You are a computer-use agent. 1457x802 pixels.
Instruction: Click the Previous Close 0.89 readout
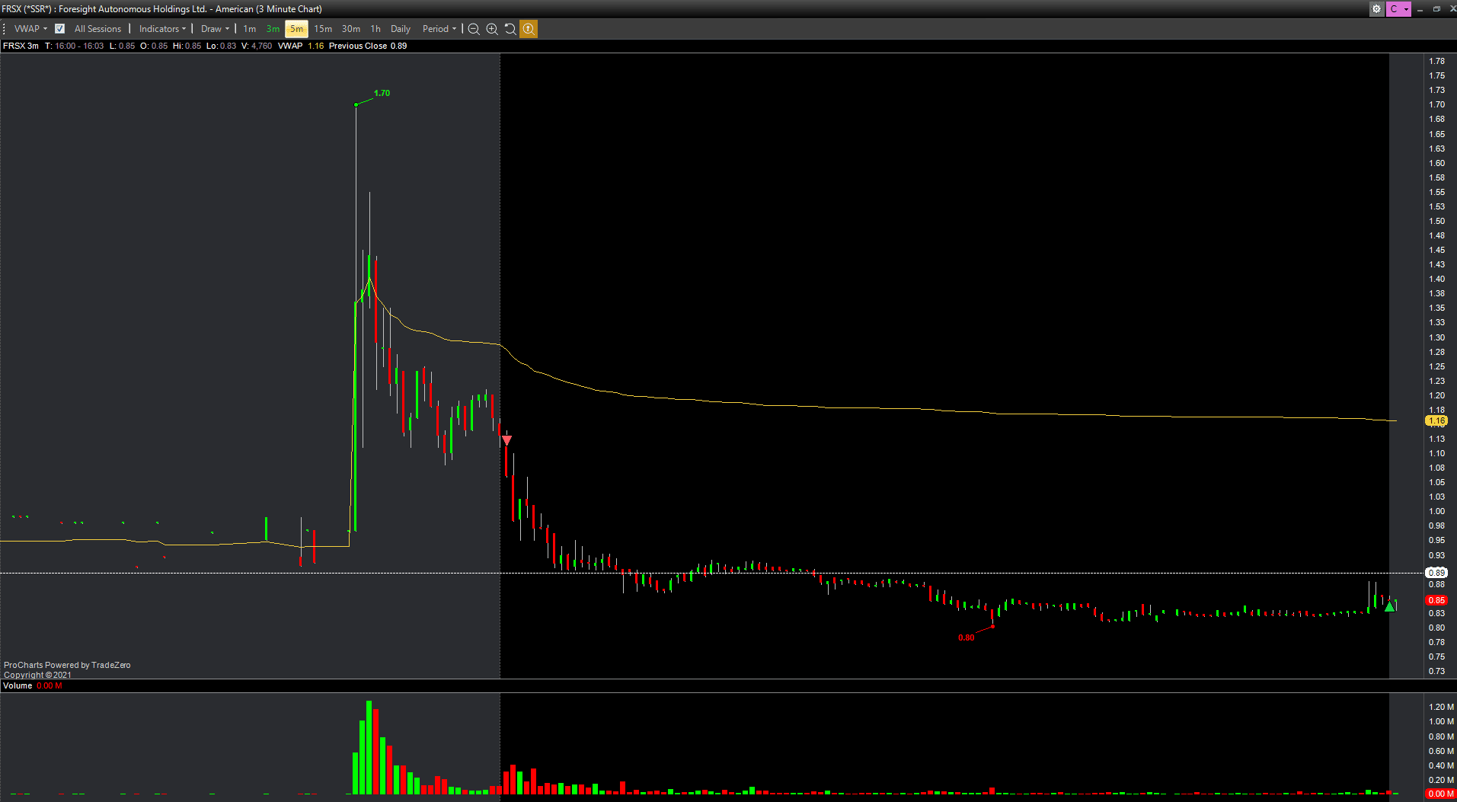point(368,46)
